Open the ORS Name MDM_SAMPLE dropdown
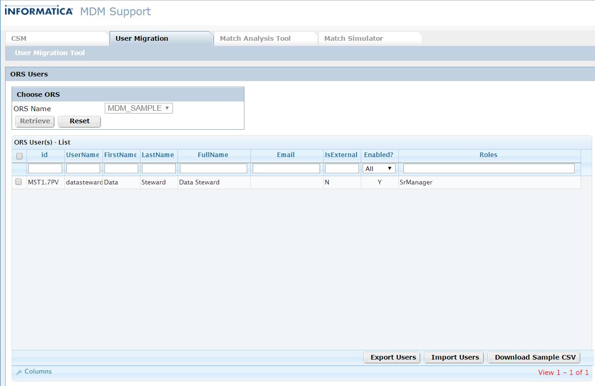The image size is (595, 386). pos(138,108)
